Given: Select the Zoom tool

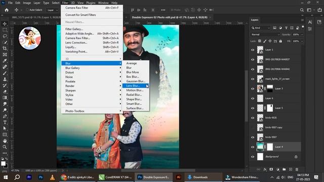Looking at the screenshot, I should coord(5,147).
